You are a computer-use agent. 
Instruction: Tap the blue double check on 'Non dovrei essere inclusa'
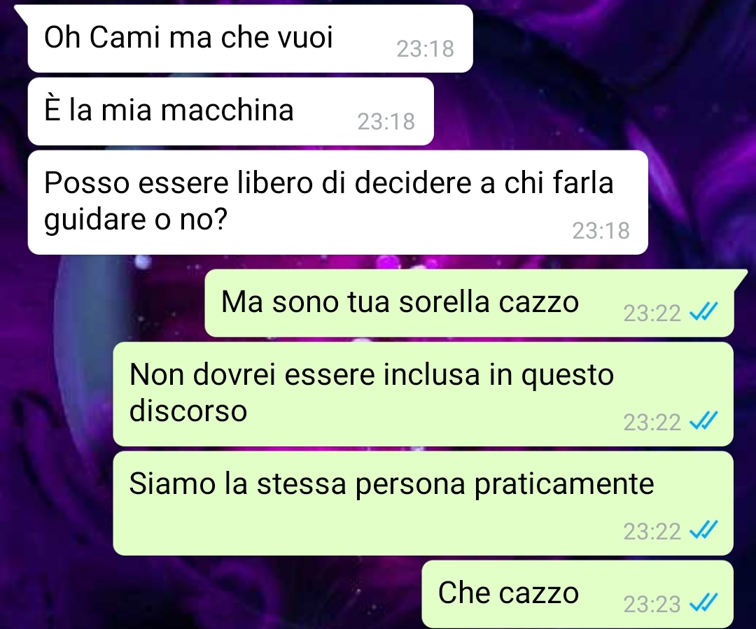[703, 421]
